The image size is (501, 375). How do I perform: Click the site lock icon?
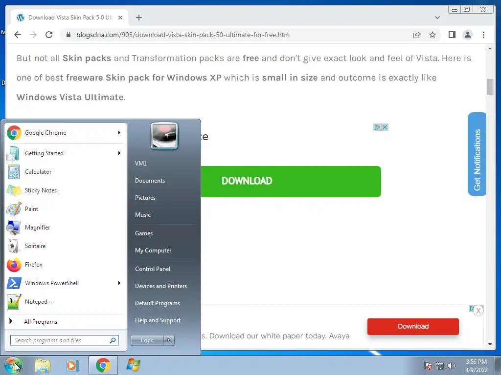tap(68, 35)
